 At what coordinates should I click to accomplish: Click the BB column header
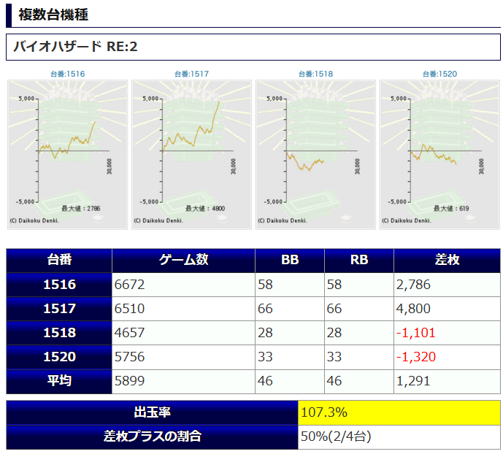[x=290, y=261]
